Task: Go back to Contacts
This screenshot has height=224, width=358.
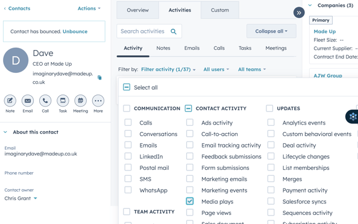Action: [17, 8]
